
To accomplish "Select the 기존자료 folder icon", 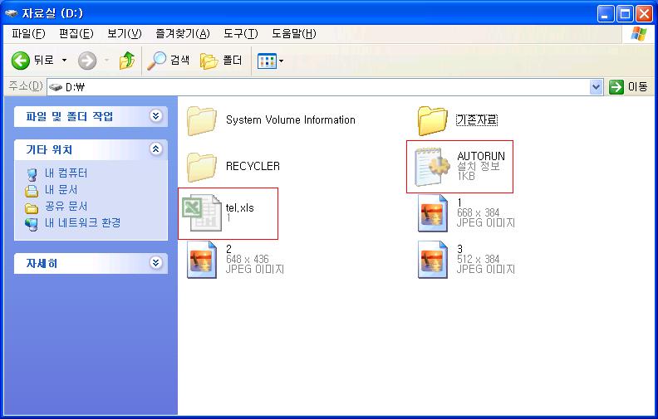I will click(x=433, y=120).
